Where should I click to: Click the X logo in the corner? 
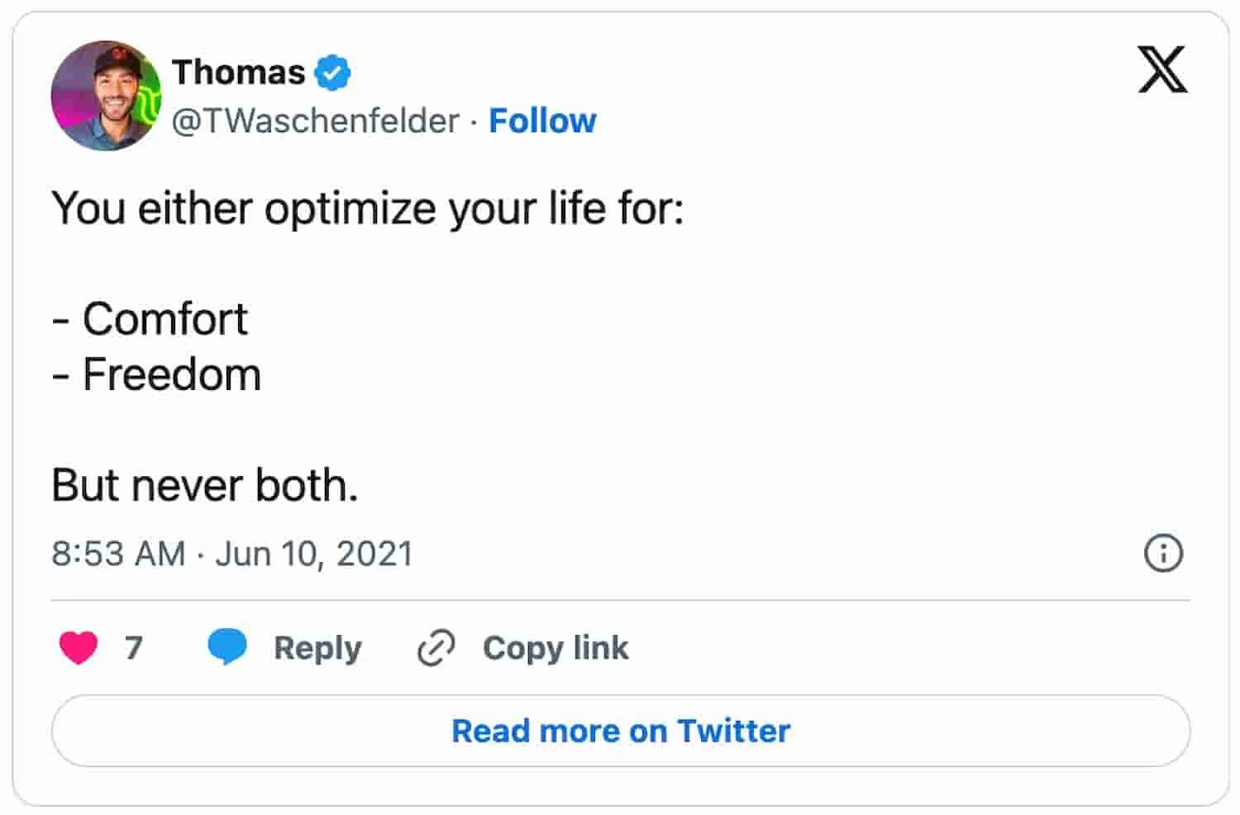tap(1162, 69)
